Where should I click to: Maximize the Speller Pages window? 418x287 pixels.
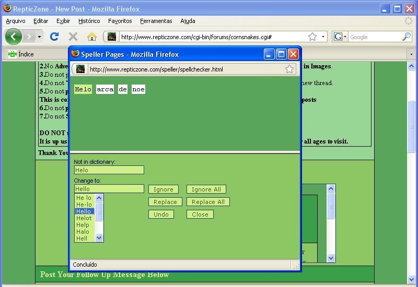pyautogui.click(x=281, y=54)
